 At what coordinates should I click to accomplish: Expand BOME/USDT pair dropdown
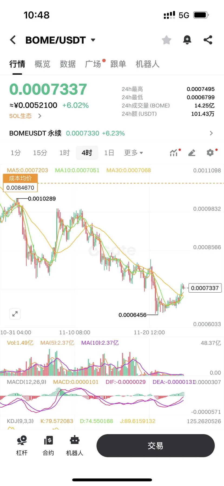(x=93, y=40)
